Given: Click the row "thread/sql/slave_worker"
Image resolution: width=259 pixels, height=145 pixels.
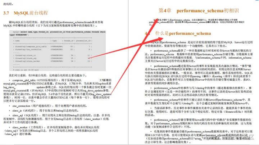Looking at the screenshot, I should point(53,61).
